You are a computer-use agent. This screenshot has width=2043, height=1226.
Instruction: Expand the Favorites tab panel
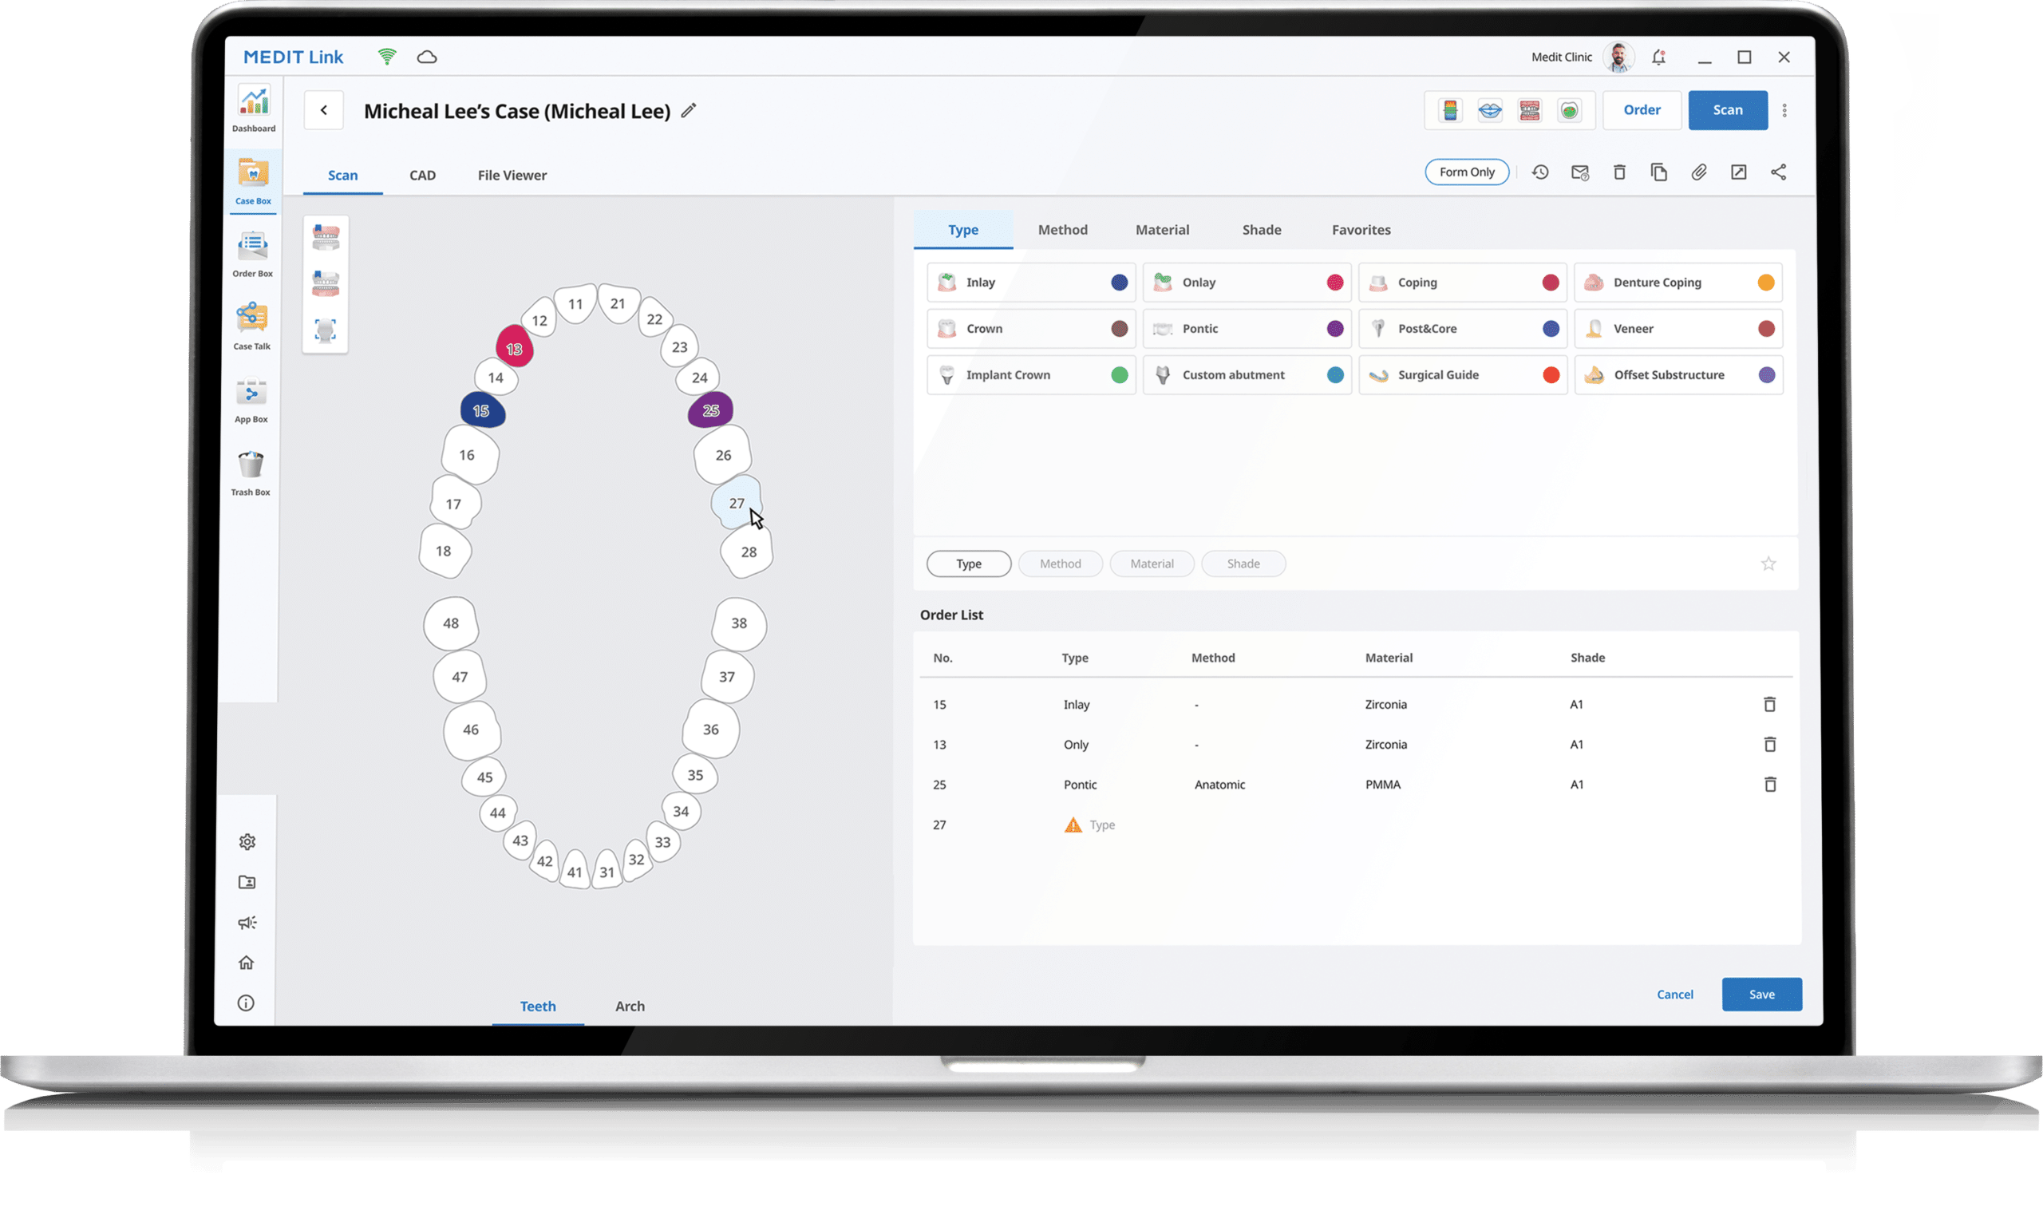[x=1360, y=229]
